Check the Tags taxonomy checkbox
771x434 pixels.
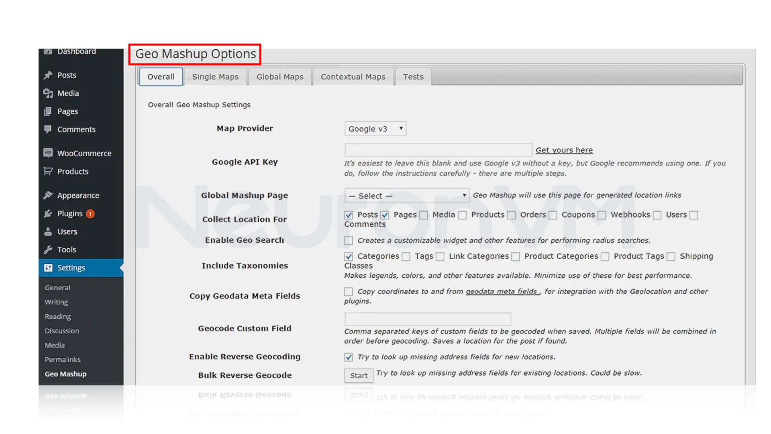coord(406,256)
